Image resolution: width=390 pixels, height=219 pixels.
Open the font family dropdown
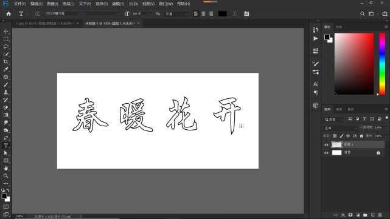63,13
